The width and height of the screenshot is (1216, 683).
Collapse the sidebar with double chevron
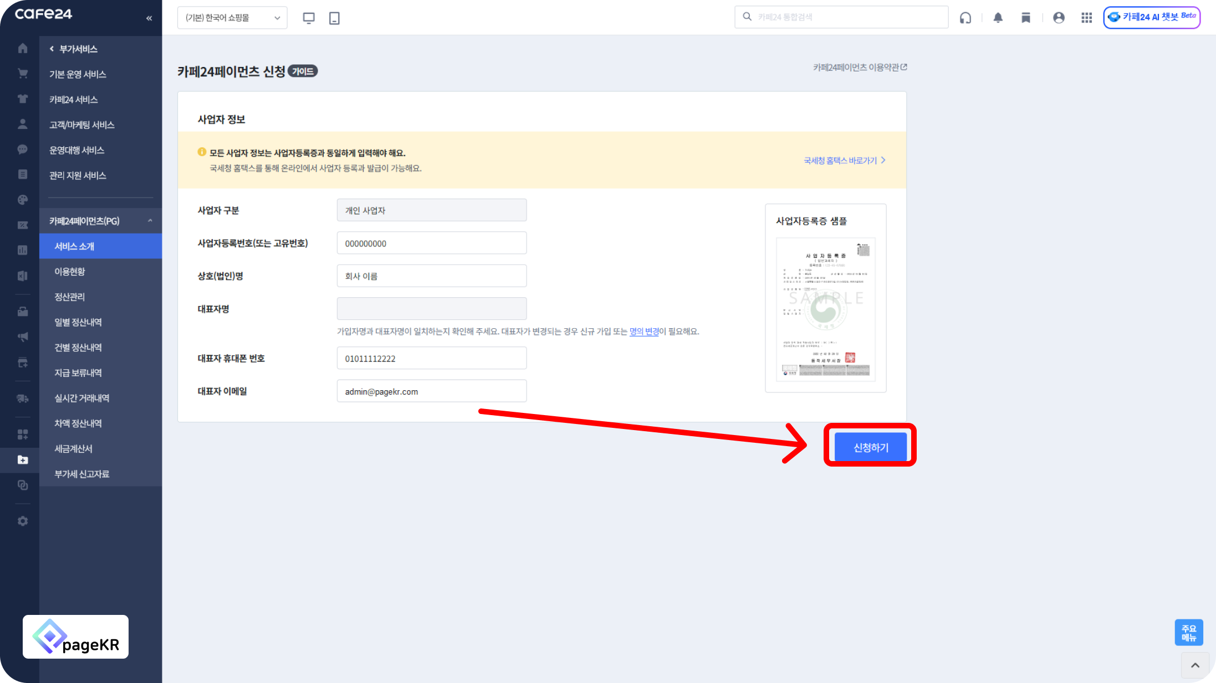coord(149,18)
